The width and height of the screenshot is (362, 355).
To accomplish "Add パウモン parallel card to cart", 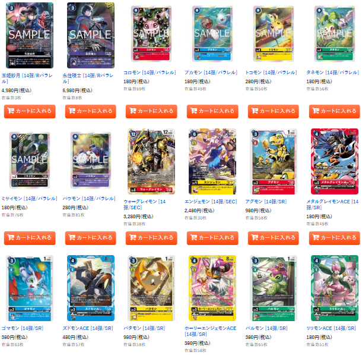I will coord(90,238).
